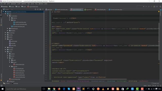Open VLC media player from the taskbar
Screen dimensions: 162x91
click(x=103, y=89)
